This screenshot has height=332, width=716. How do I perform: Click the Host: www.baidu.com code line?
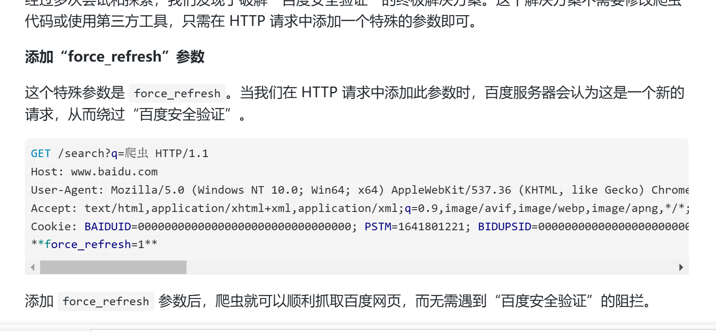tap(94, 172)
